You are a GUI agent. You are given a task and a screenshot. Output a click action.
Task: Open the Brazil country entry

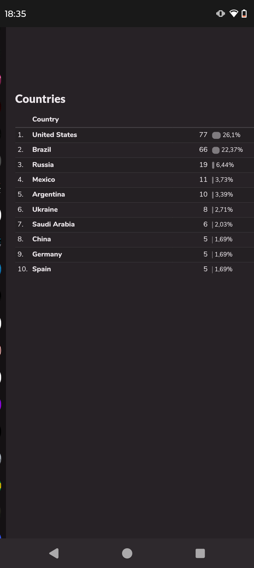[x=134, y=150]
